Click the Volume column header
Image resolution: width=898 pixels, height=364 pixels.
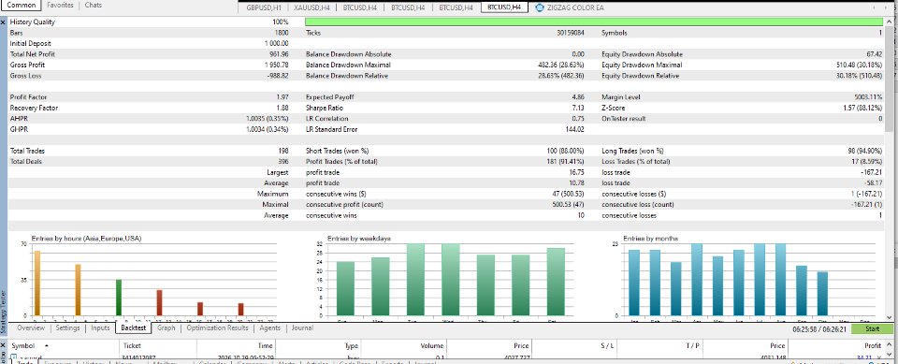404,346
